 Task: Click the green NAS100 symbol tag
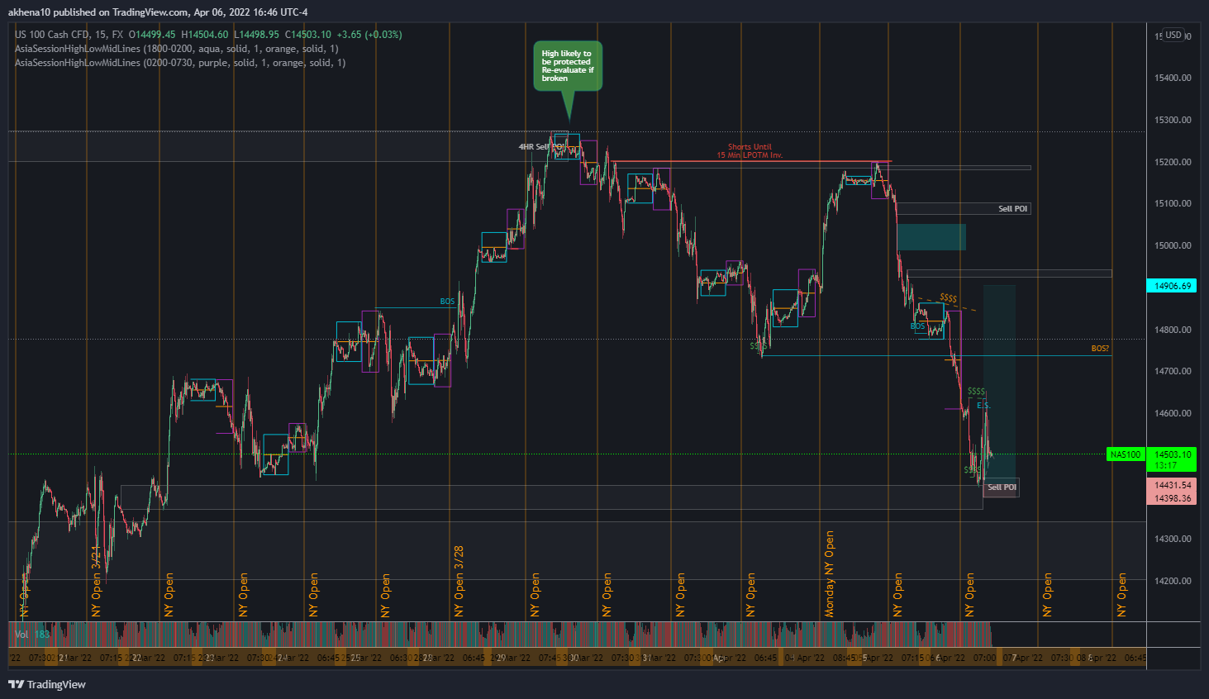(x=1125, y=454)
